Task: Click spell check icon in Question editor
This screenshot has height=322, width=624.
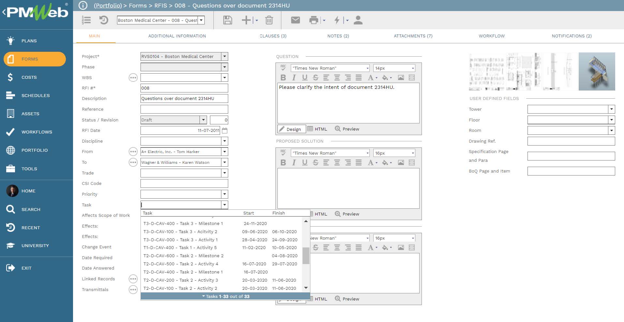Action: [283, 68]
